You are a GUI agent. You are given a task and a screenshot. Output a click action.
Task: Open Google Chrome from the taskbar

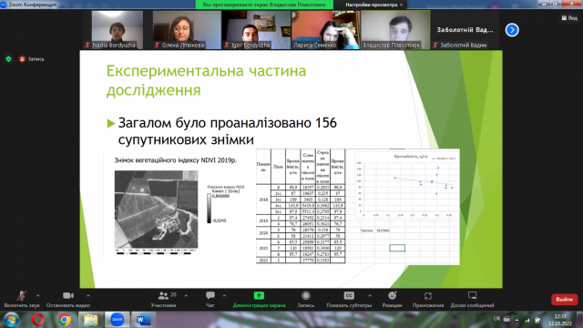(x=65, y=320)
